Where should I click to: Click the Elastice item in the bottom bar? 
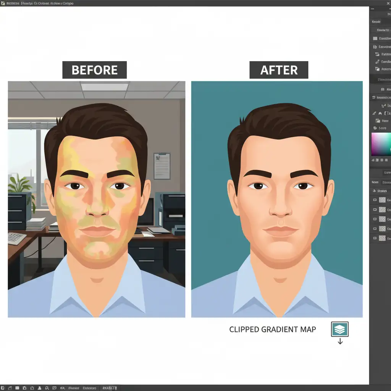tap(74, 388)
